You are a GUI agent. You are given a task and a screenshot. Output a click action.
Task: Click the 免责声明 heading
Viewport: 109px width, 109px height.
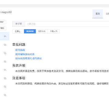point(19,66)
